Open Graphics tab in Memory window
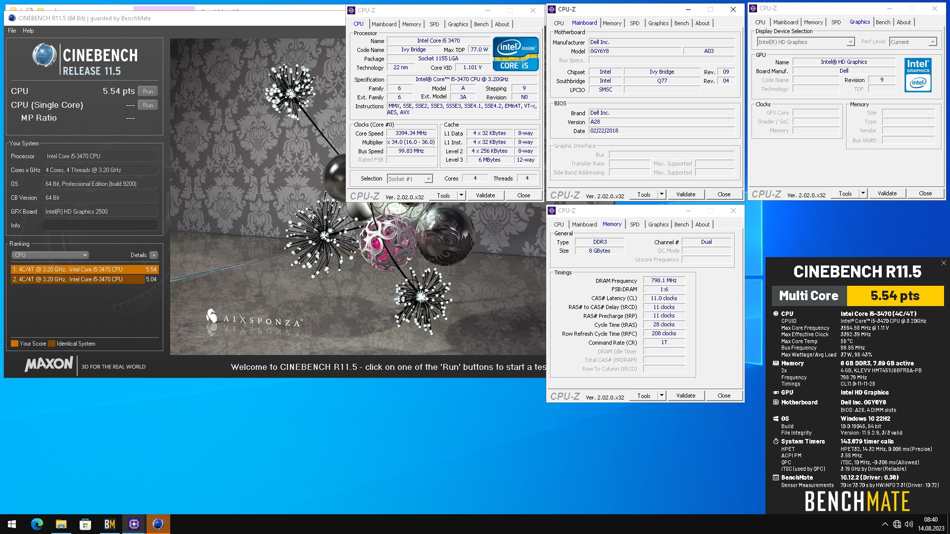950x534 pixels. click(658, 224)
